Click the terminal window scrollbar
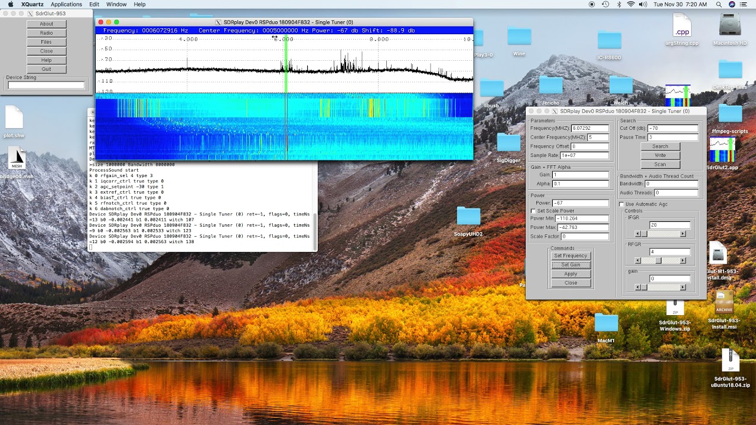Image resolution: width=756 pixels, height=425 pixels. pyautogui.click(x=315, y=232)
